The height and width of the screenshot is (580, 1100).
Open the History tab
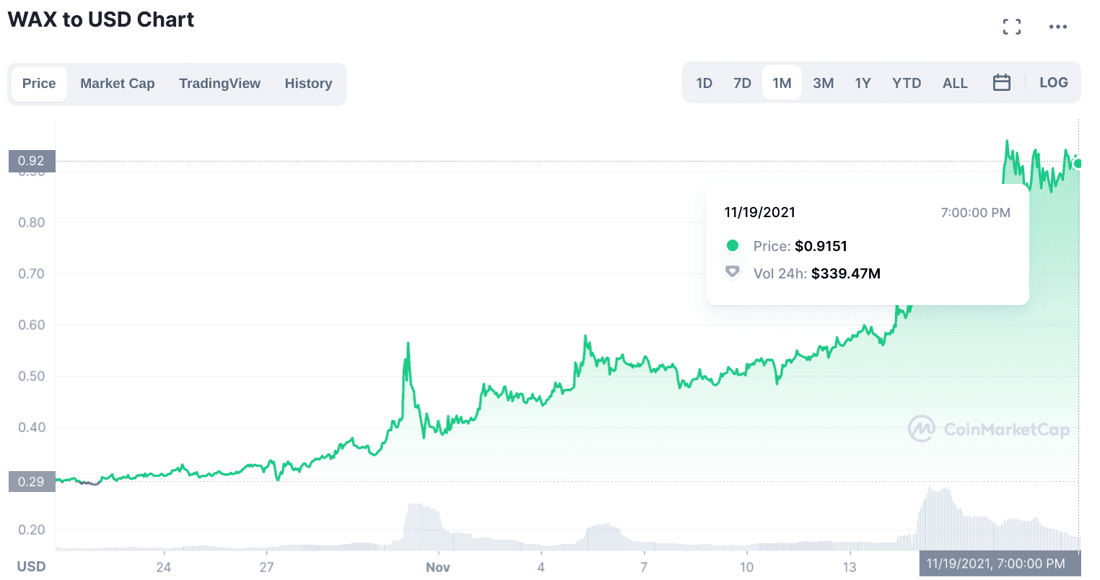[308, 84]
